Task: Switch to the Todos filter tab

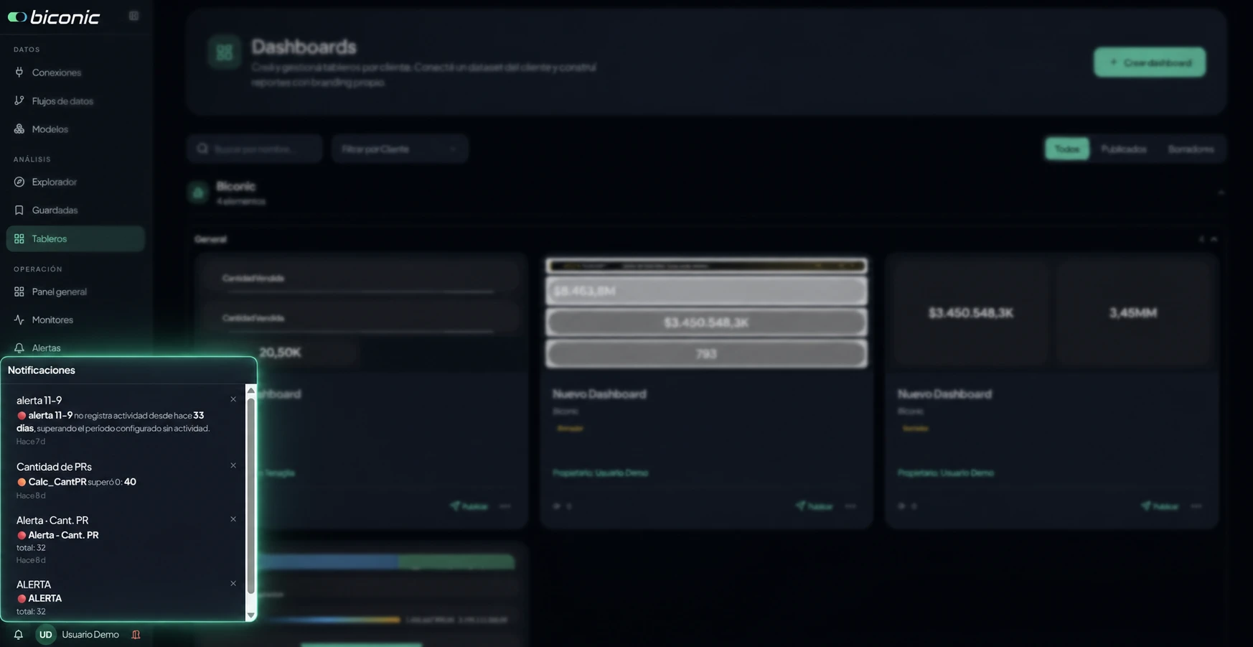Action: pyautogui.click(x=1066, y=149)
